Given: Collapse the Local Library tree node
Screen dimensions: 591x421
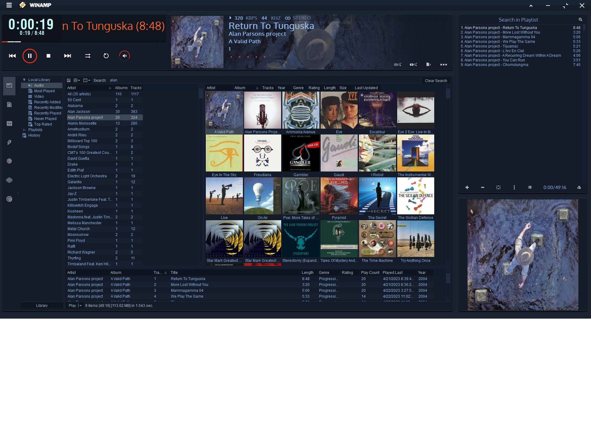Looking at the screenshot, I should [x=24, y=80].
